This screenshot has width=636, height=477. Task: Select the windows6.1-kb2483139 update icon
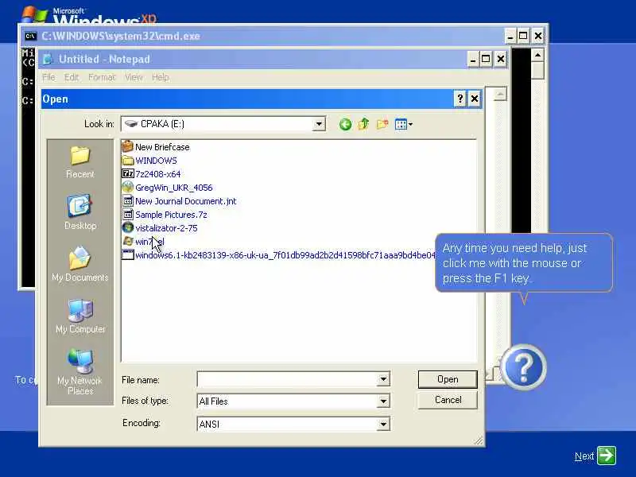[x=128, y=255]
